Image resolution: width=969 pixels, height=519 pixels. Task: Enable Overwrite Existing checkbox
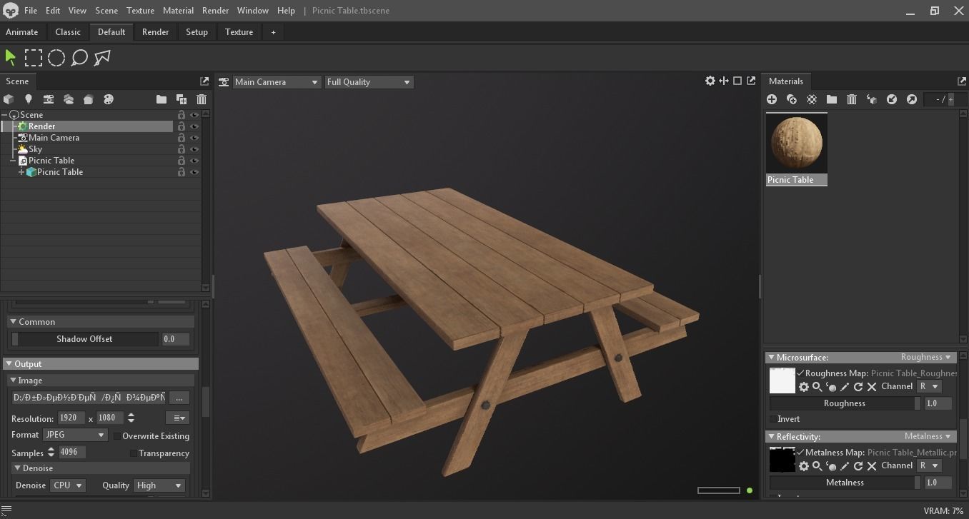click(118, 436)
